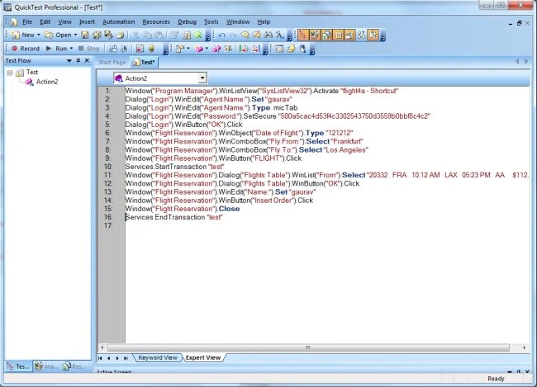Image resolution: width=537 pixels, height=387 pixels.
Task: Click line 10 Services.StartTransaction text
Action: 174,167
